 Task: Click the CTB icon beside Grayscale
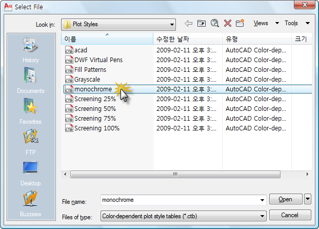coord(69,79)
